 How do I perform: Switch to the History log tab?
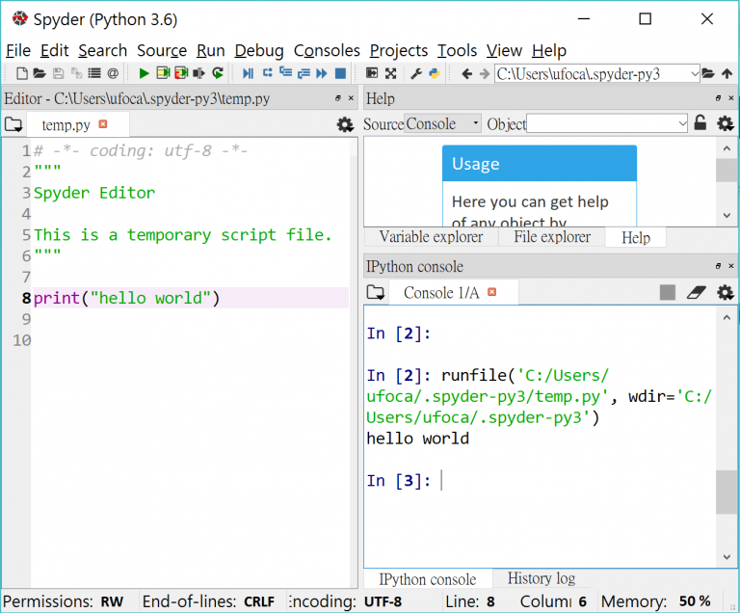pos(541,578)
